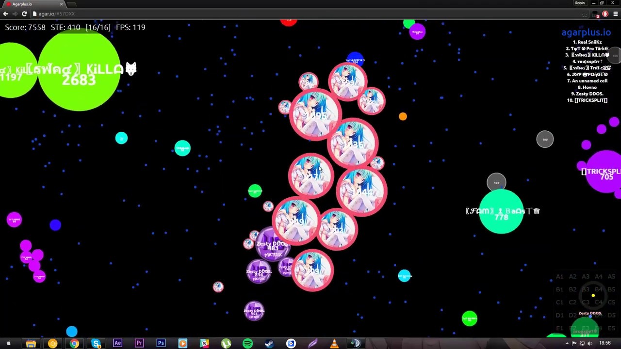Click the [16/16] cell count readout
621x349 pixels.
98,28
